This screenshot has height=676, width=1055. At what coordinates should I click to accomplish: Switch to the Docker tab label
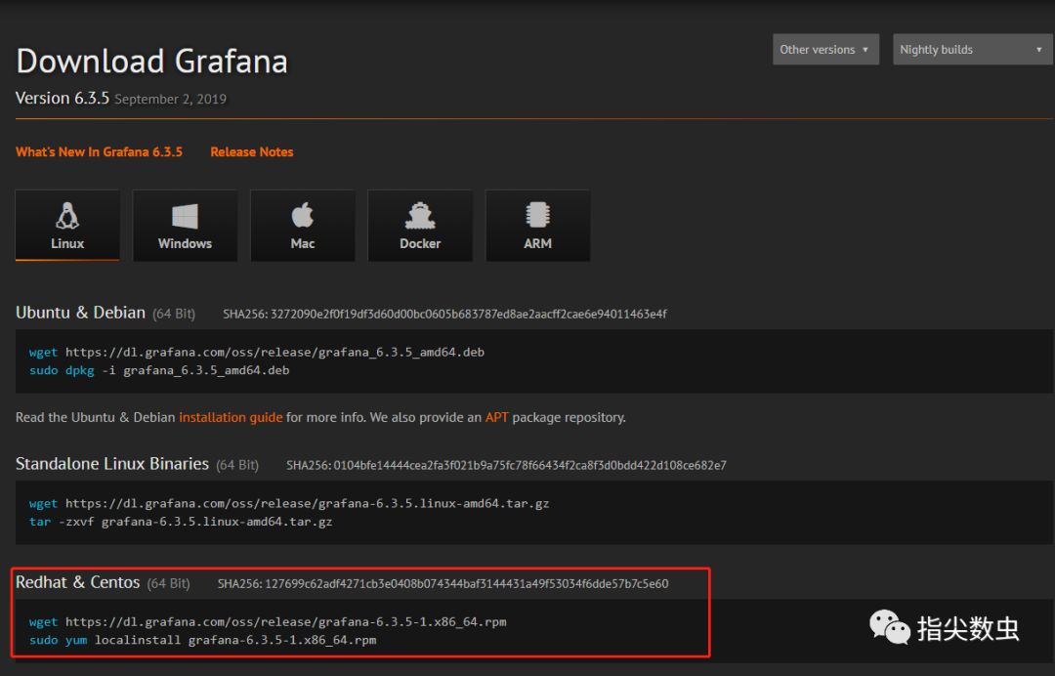420,243
